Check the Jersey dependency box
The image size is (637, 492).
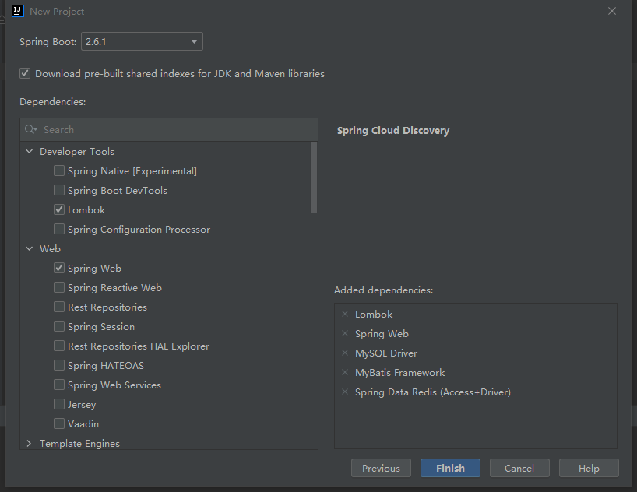click(x=59, y=405)
